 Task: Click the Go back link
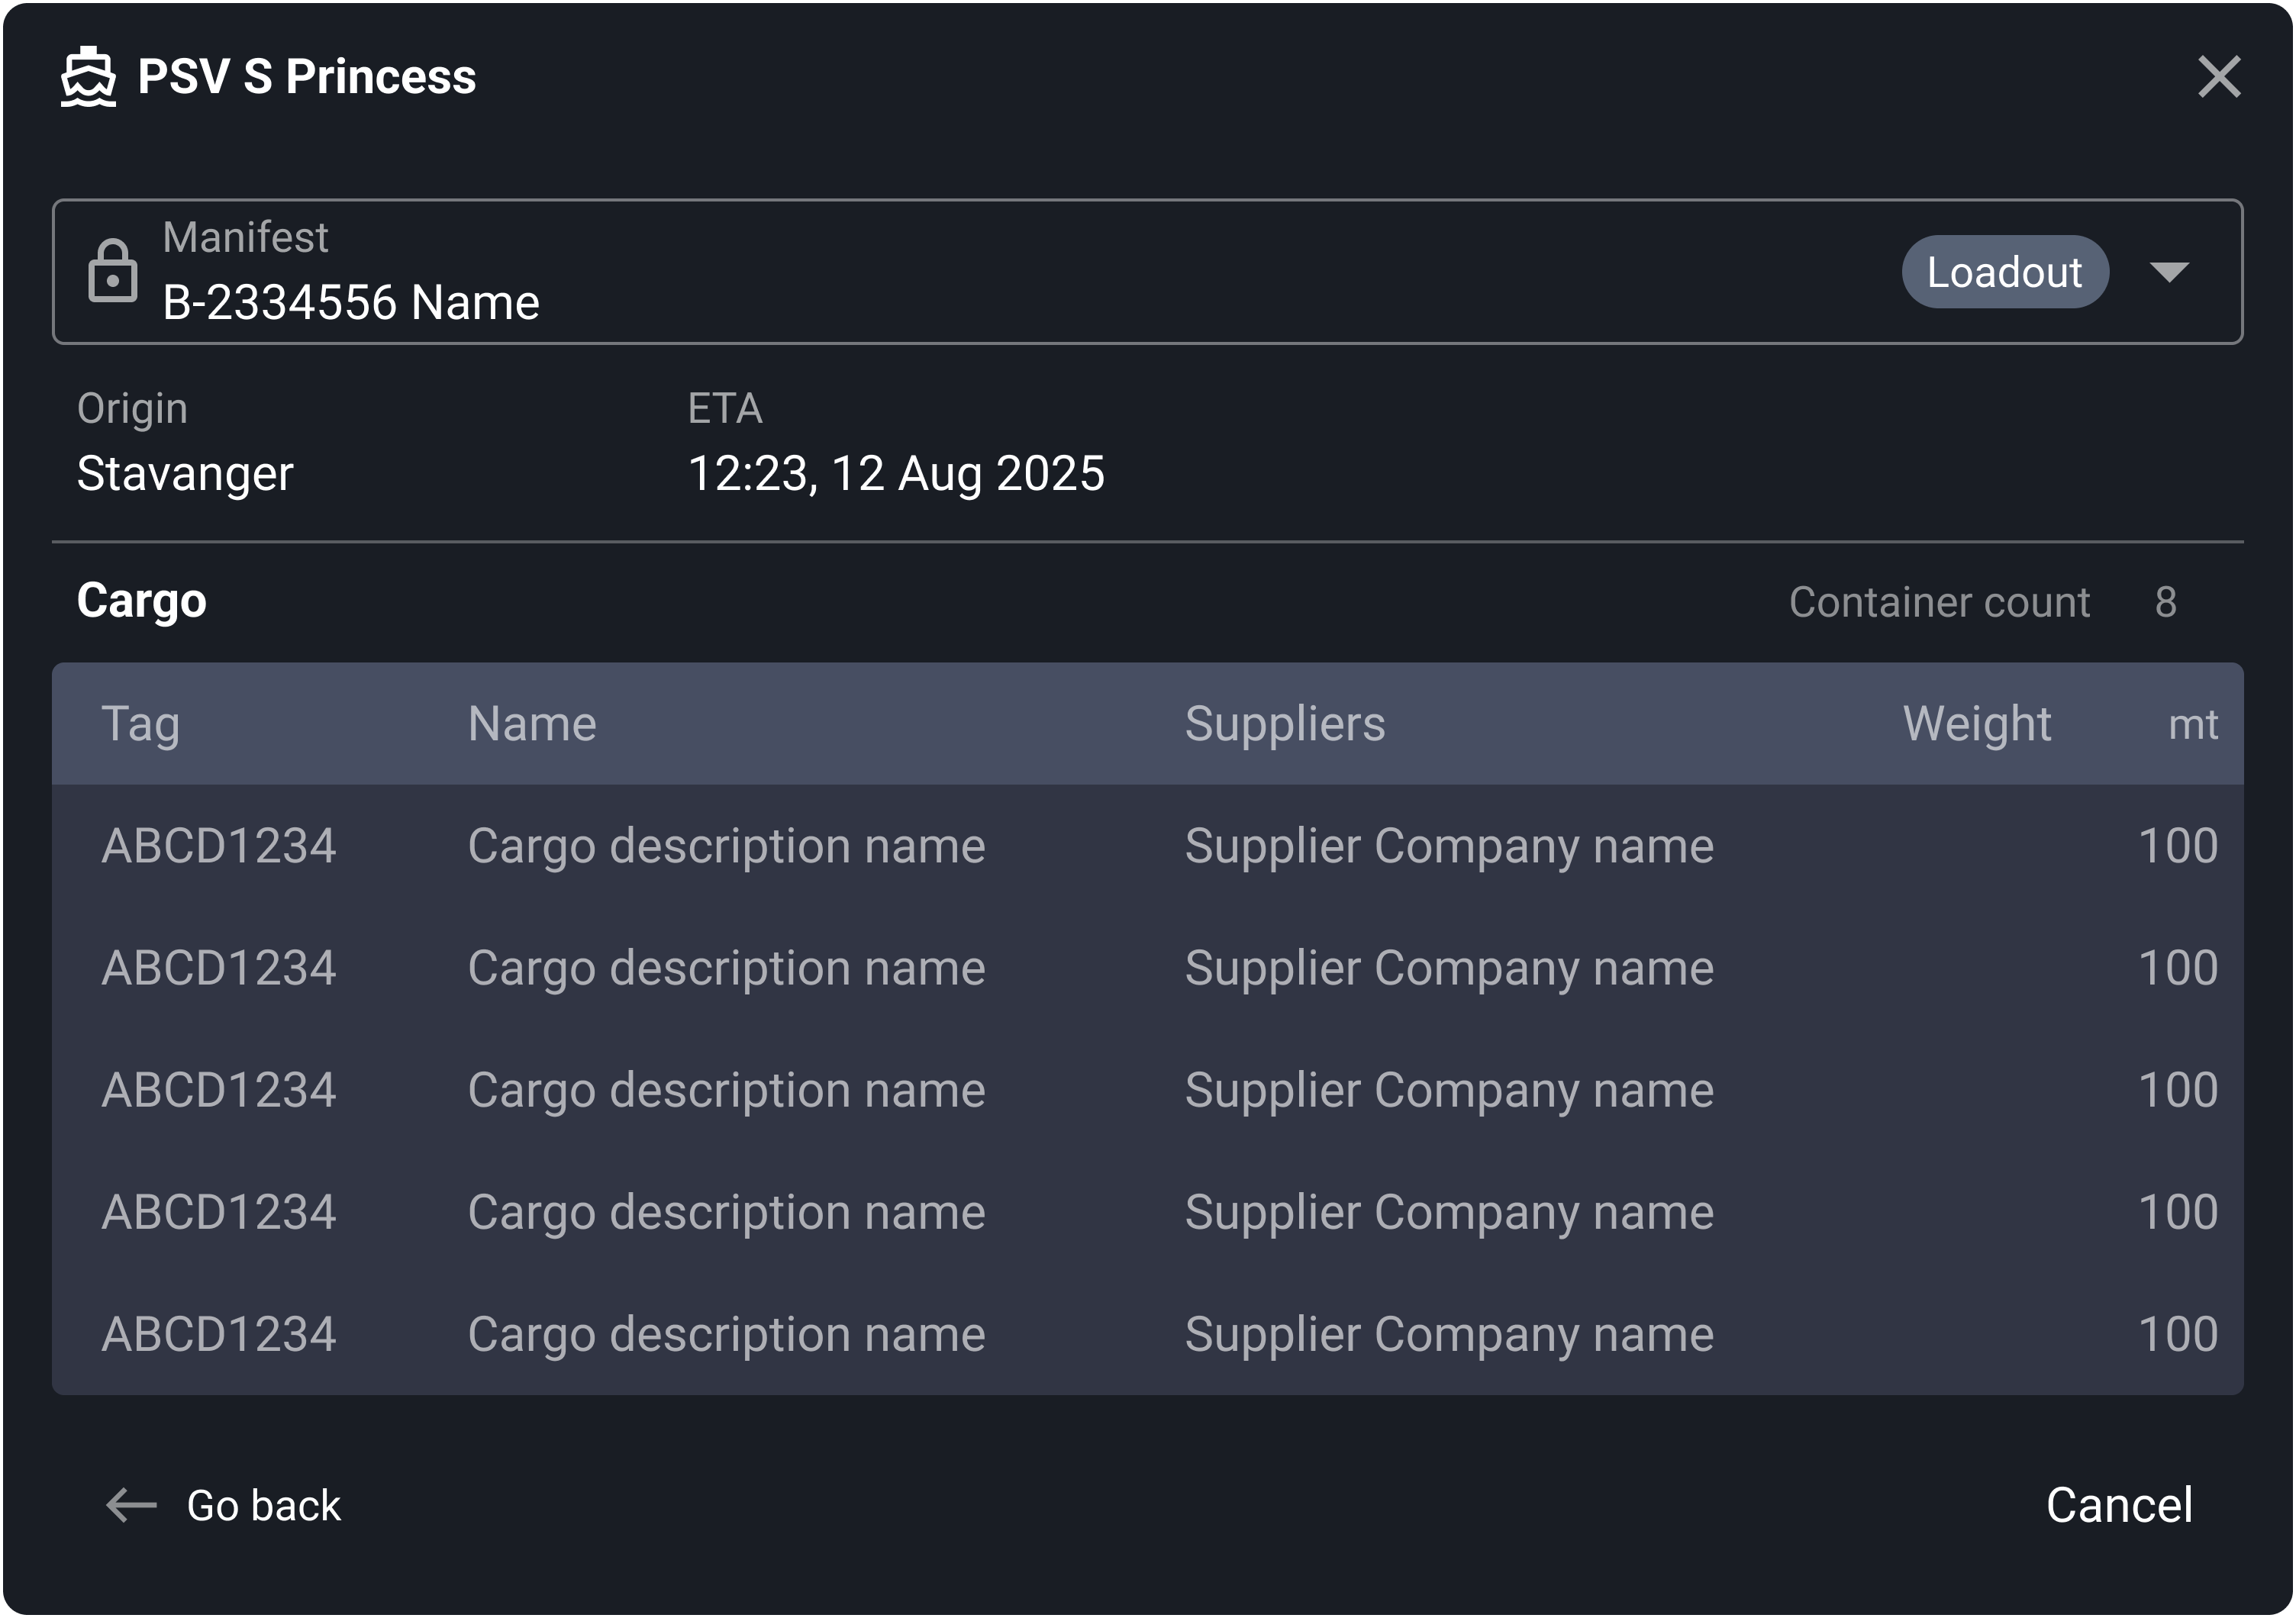point(263,1505)
